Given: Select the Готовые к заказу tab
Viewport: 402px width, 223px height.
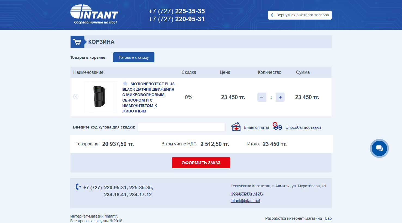Looking at the screenshot, I should pyautogui.click(x=134, y=57).
